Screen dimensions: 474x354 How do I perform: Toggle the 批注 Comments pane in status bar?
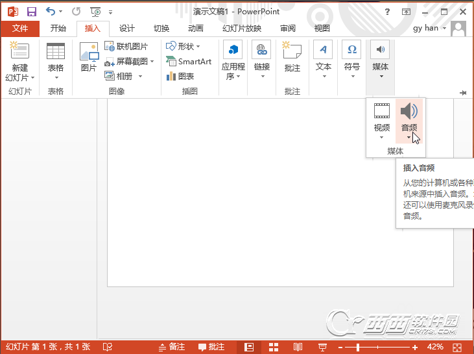pos(211,347)
